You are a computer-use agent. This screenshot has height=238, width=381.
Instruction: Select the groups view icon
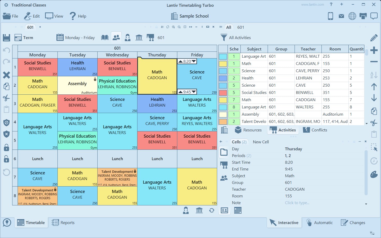tap(116, 38)
